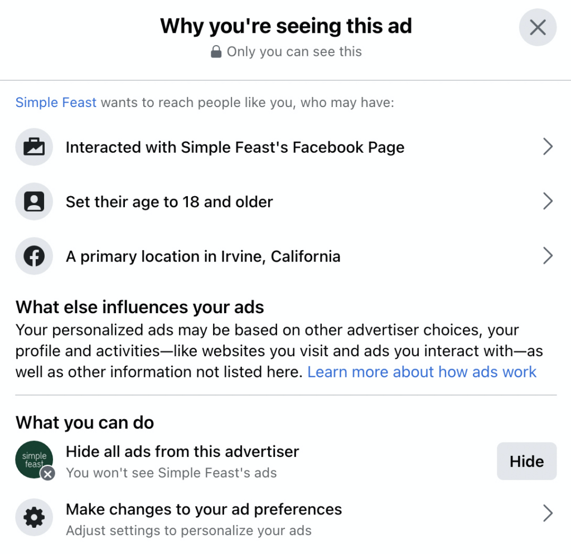571x554 pixels.
Task: Click the settings gear for ad preferences
Action: (33, 517)
